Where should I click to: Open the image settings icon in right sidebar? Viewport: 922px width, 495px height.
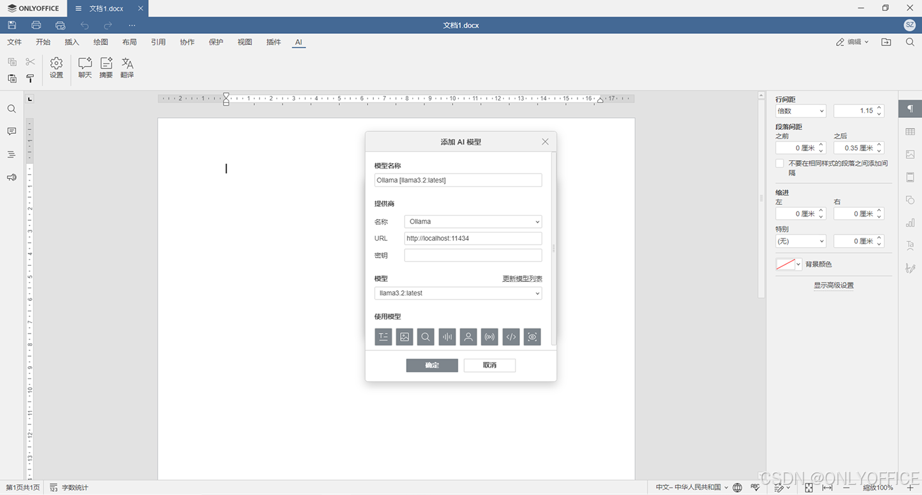(x=910, y=154)
